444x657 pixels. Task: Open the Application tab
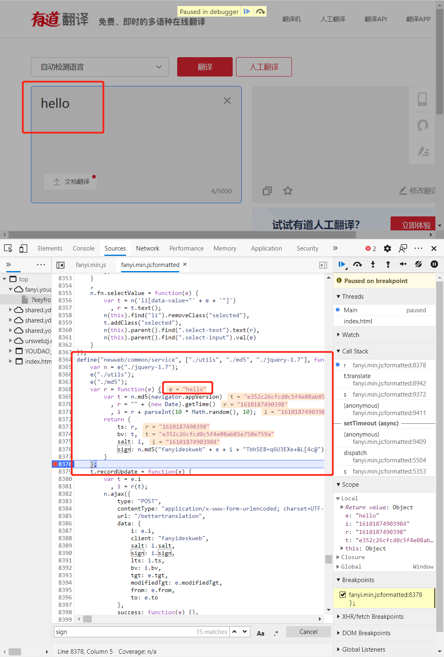(266, 248)
